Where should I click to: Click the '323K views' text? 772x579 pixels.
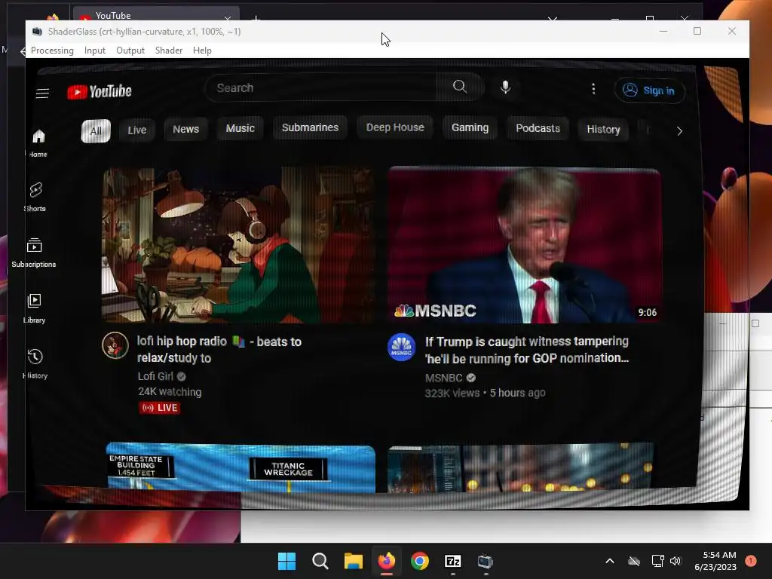(x=452, y=393)
